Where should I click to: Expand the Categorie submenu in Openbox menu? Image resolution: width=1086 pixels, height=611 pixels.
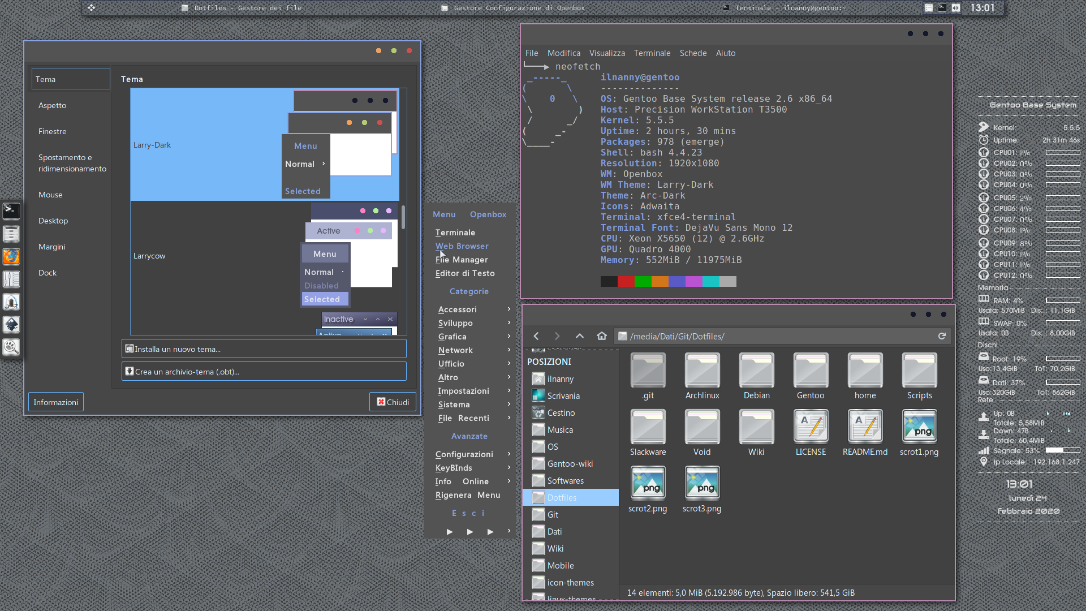click(x=469, y=291)
